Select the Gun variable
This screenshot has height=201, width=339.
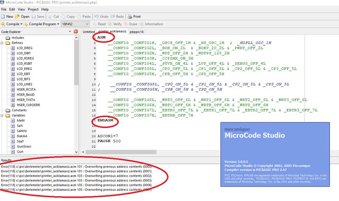click(20, 152)
